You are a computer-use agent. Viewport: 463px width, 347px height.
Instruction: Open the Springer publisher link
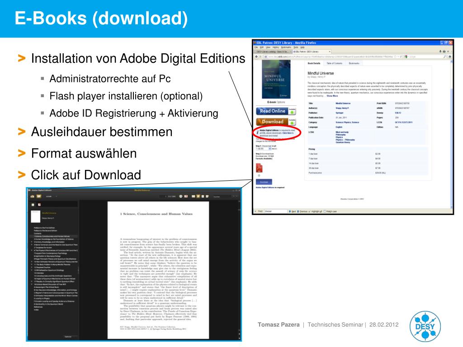coord(339,113)
